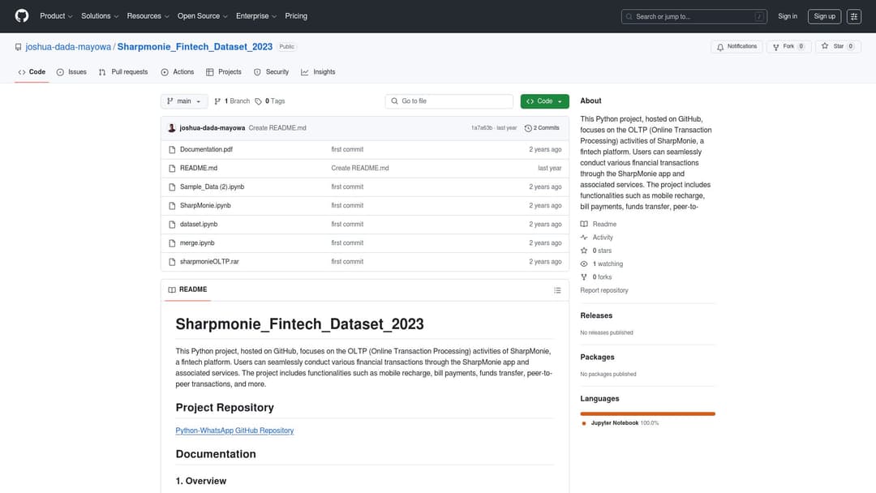
Task: Open the Issues tab
Action: pos(71,72)
